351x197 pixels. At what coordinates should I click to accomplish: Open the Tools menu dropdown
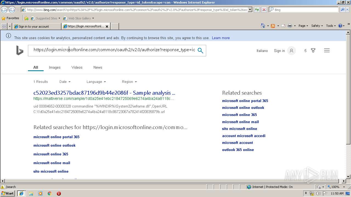pyautogui.click(x=331, y=26)
